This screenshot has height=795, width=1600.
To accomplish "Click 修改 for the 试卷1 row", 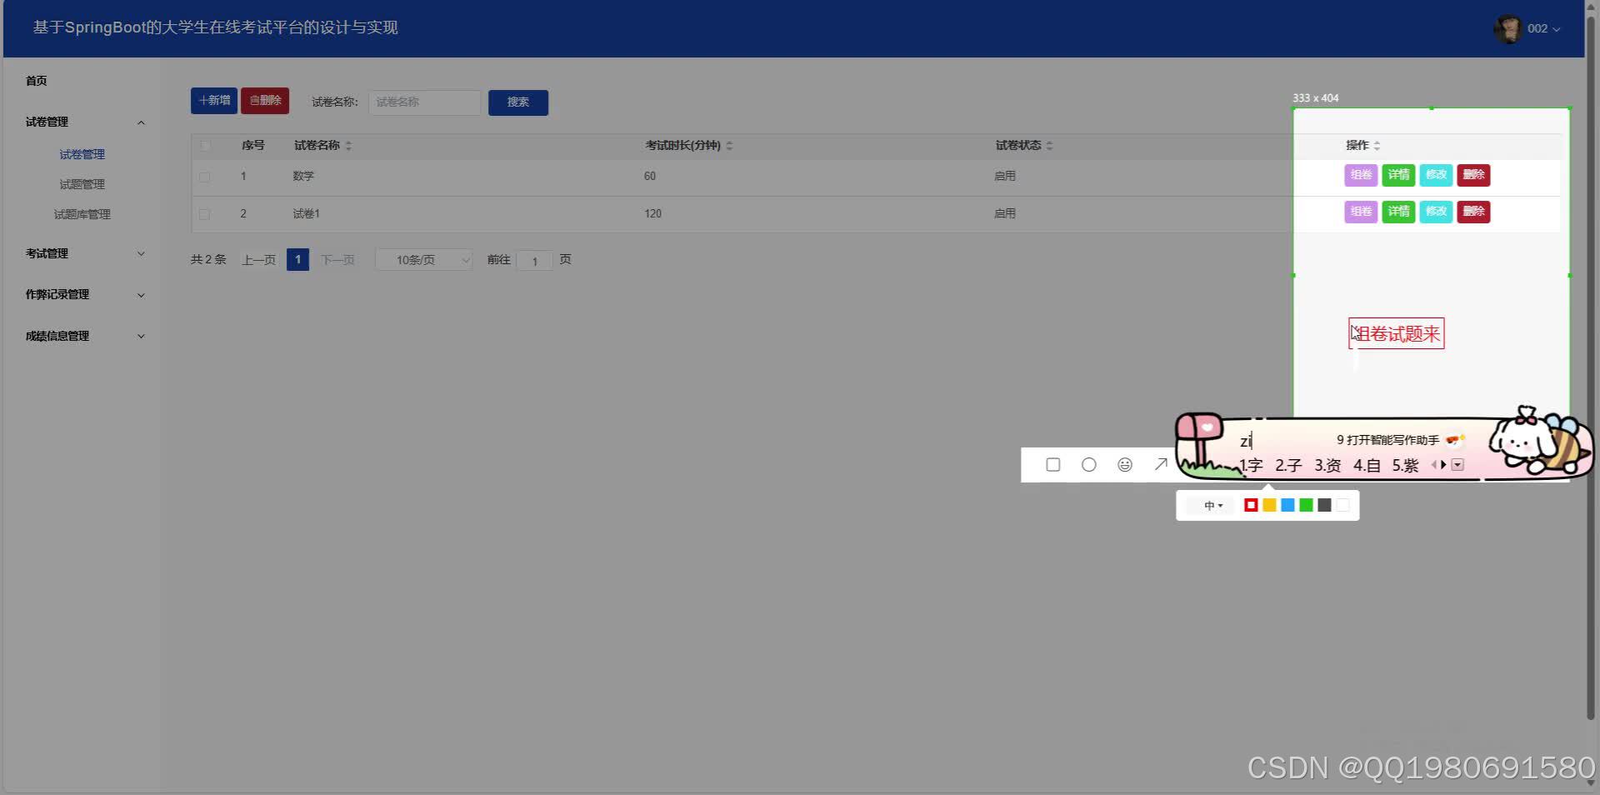I will (1436, 212).
